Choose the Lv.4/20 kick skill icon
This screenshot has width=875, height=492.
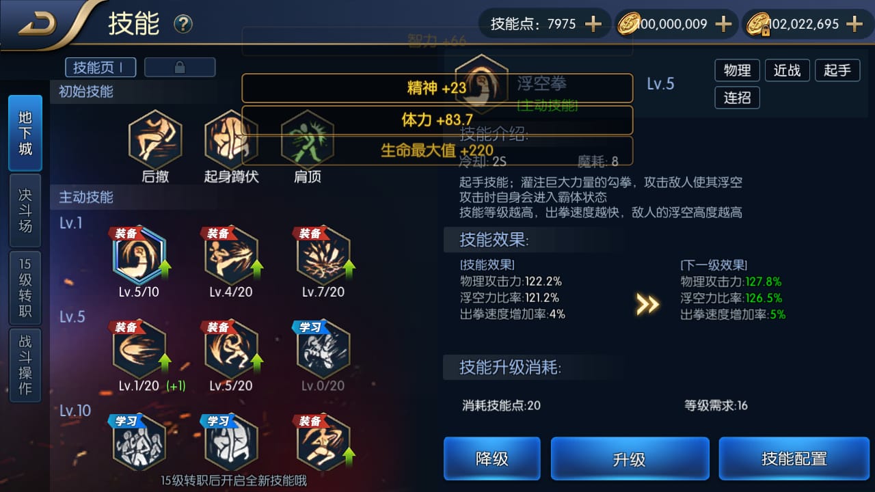click(x=231, y=256)
